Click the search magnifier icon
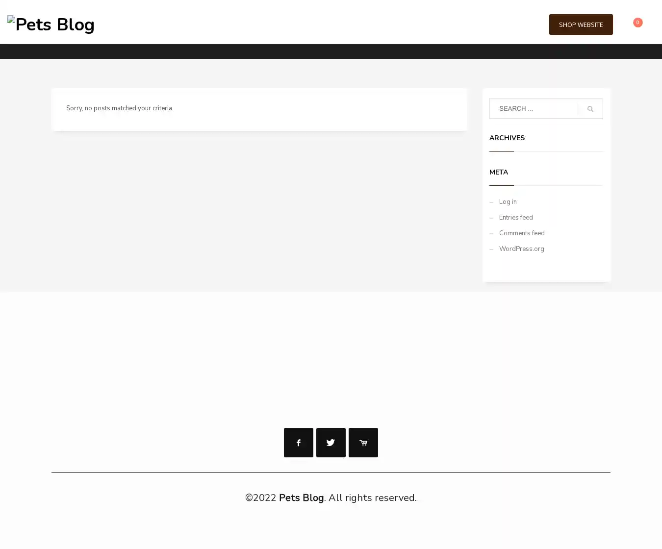The height and width of the screenshot is (549, 662). tap(590, 109)
